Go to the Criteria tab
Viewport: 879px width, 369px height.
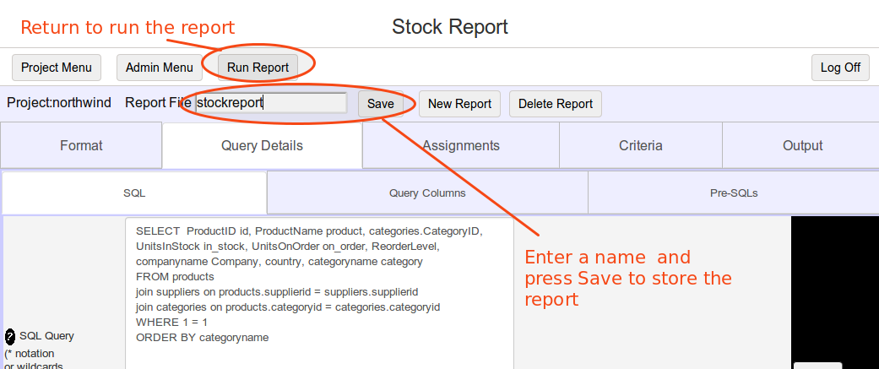click(641, 146)
